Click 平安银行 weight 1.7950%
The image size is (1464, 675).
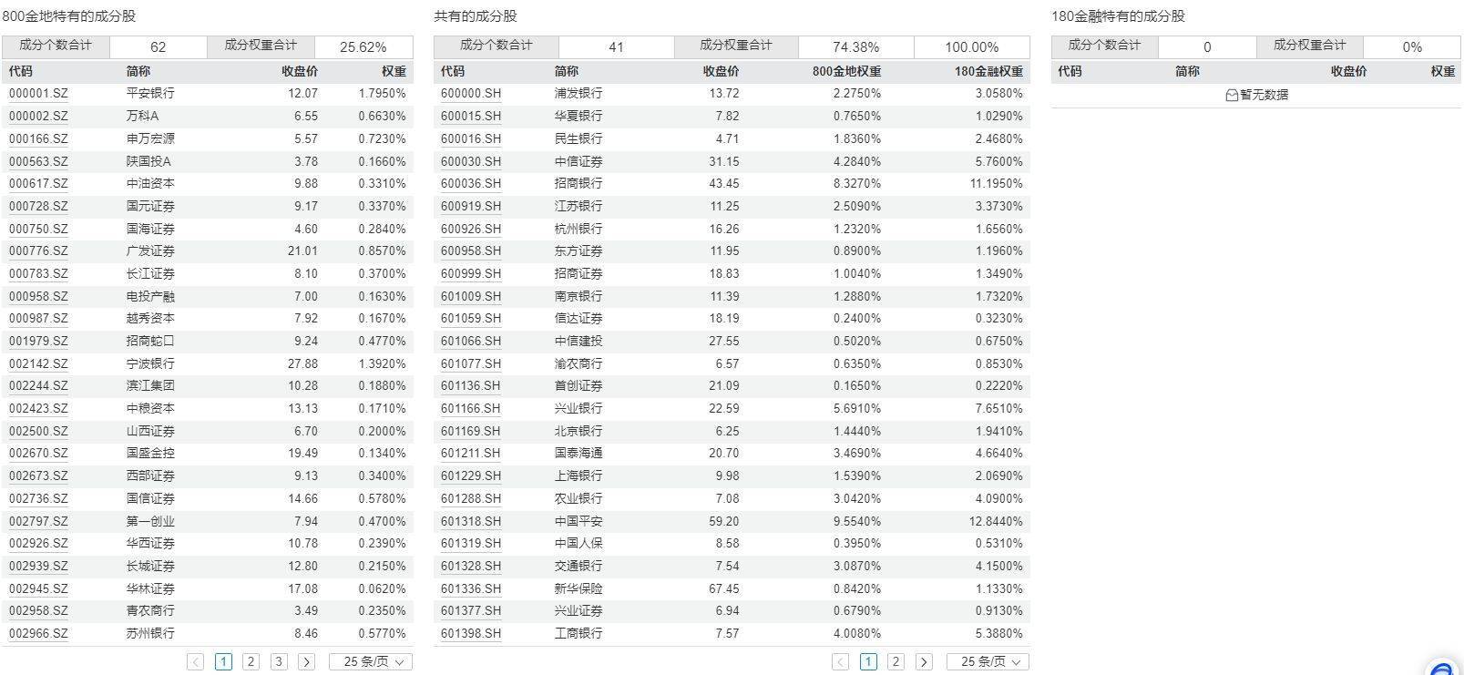(382, 93)
